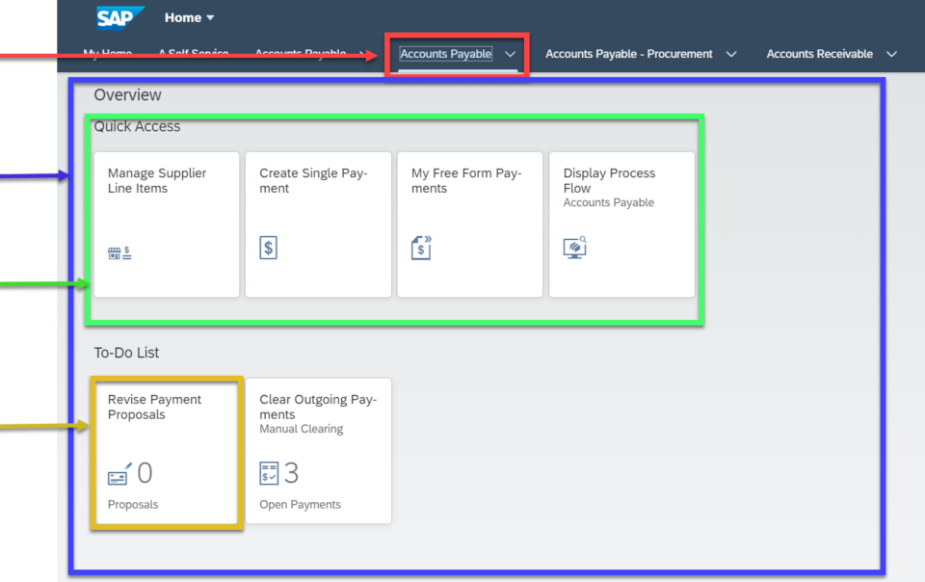The width and height of the screenshot is (925, 582).
Task: Open My Free Form Payments tile
Action: tap(469, 225)
